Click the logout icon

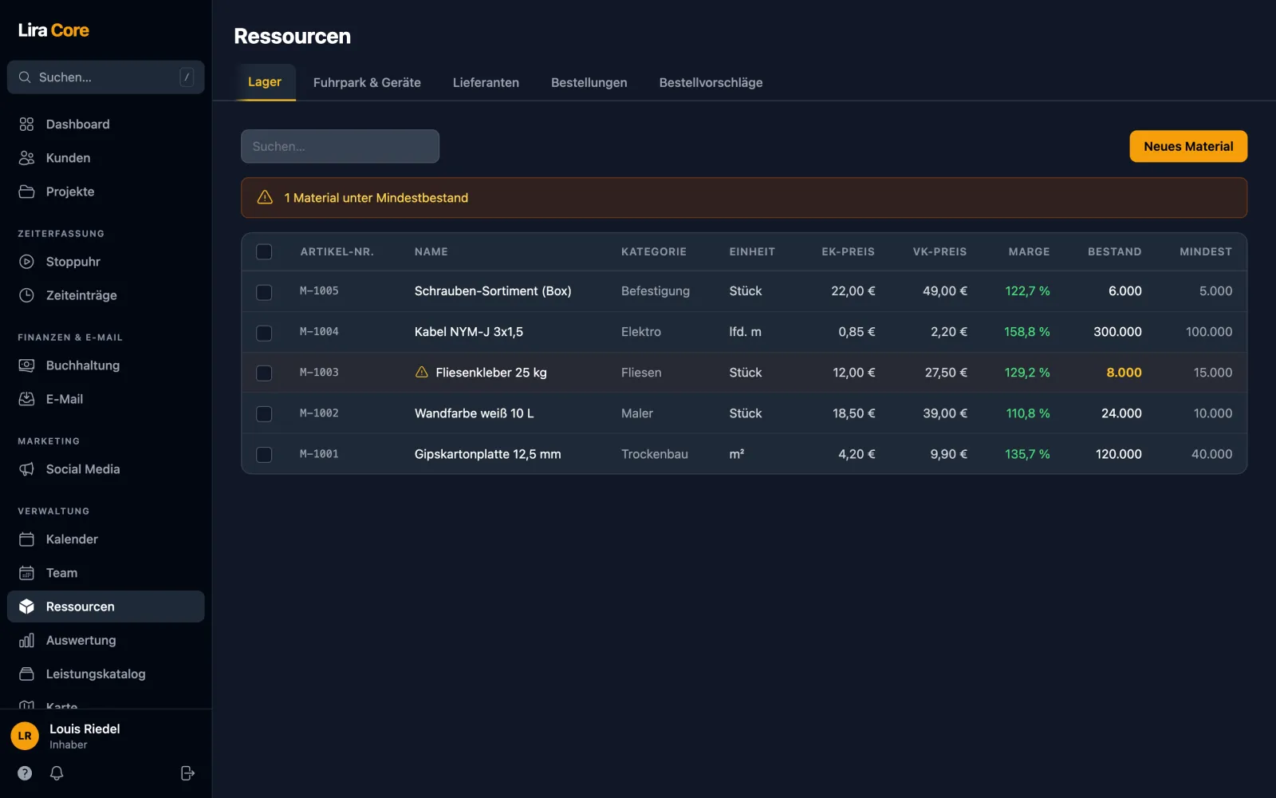pos(187,772)
